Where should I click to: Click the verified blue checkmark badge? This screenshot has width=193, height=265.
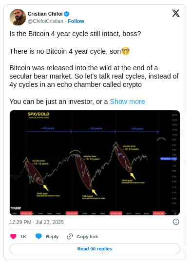tap(67, 14)
